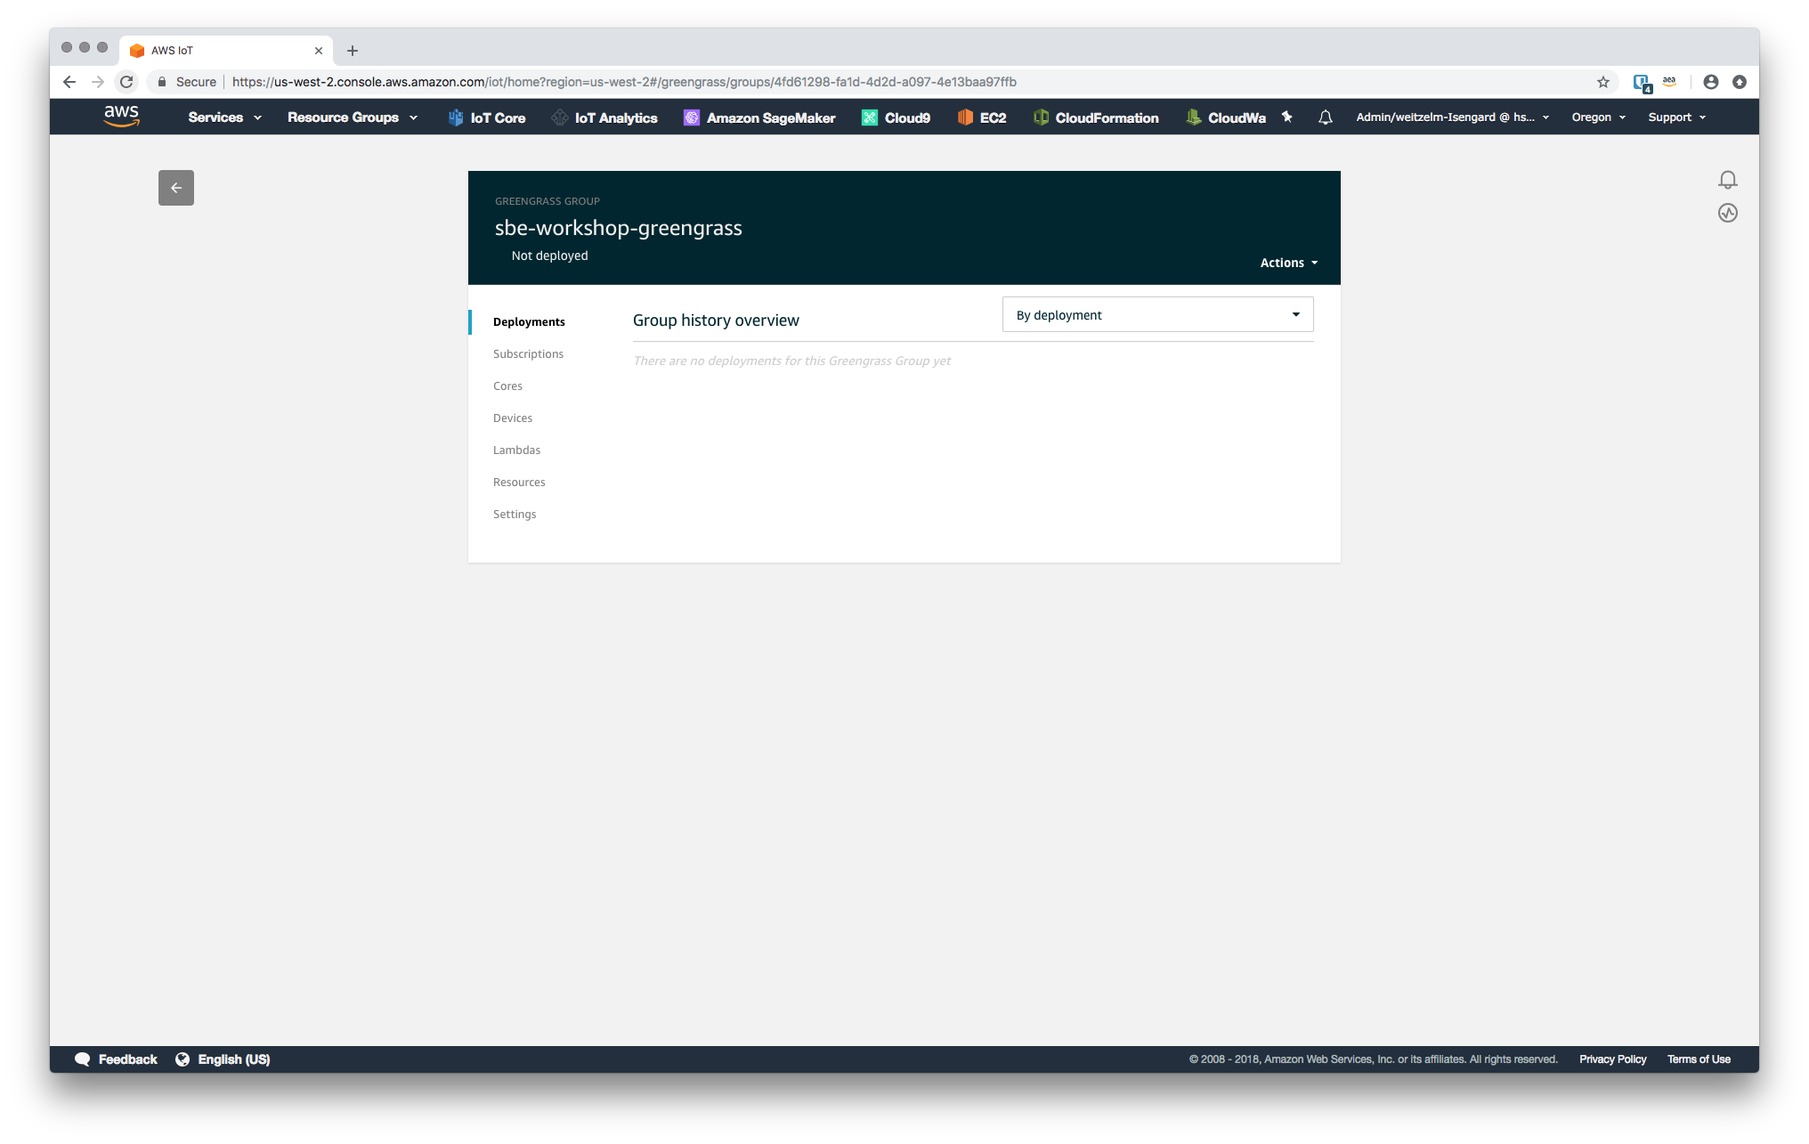Open the activity monitor icon below bell

click(1728, 213)
